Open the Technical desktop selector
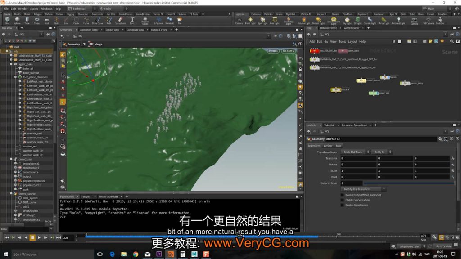This screenshot has width=461, height=259. pyautogui.click(x=82, y=9)
